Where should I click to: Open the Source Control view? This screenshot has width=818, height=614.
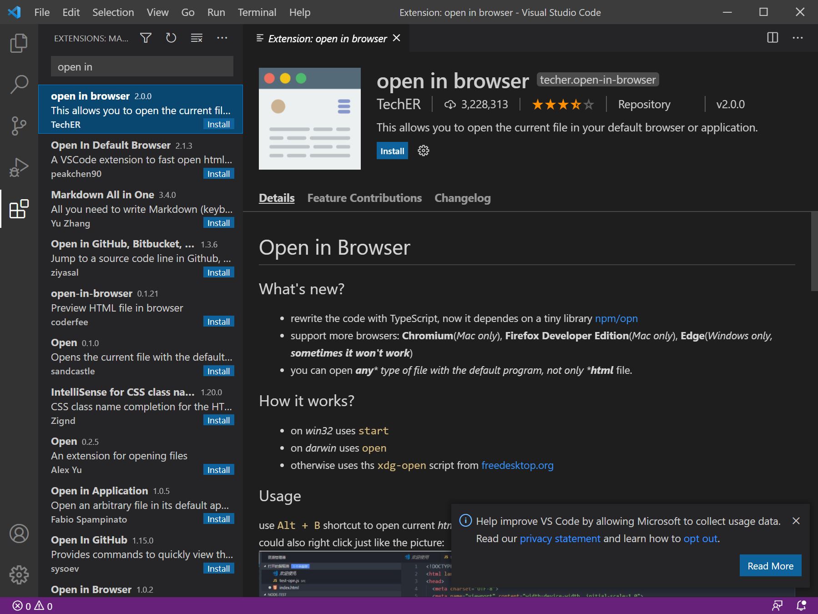[x=19, y=126]
